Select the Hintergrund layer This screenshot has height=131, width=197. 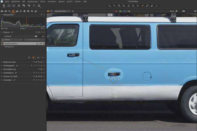(x=9, y=47)
